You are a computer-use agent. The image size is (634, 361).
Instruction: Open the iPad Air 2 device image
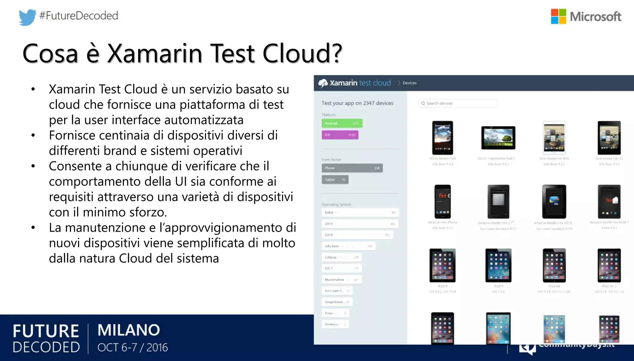click(609, 265)
